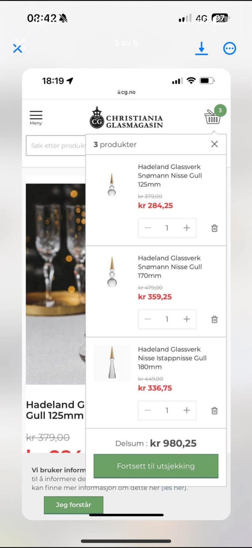Add one more Istappnisse Gull 180mm
Image resolution: width=252 pixels, height=548 pixels.
coord(187,410)
